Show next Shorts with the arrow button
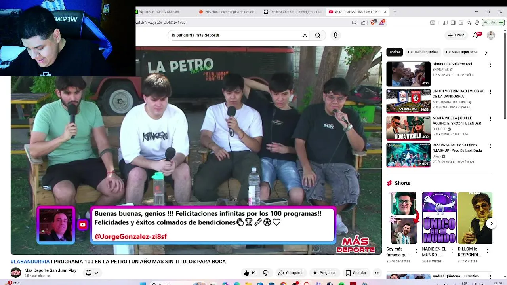507x285 pixels. tap(491, 224)
